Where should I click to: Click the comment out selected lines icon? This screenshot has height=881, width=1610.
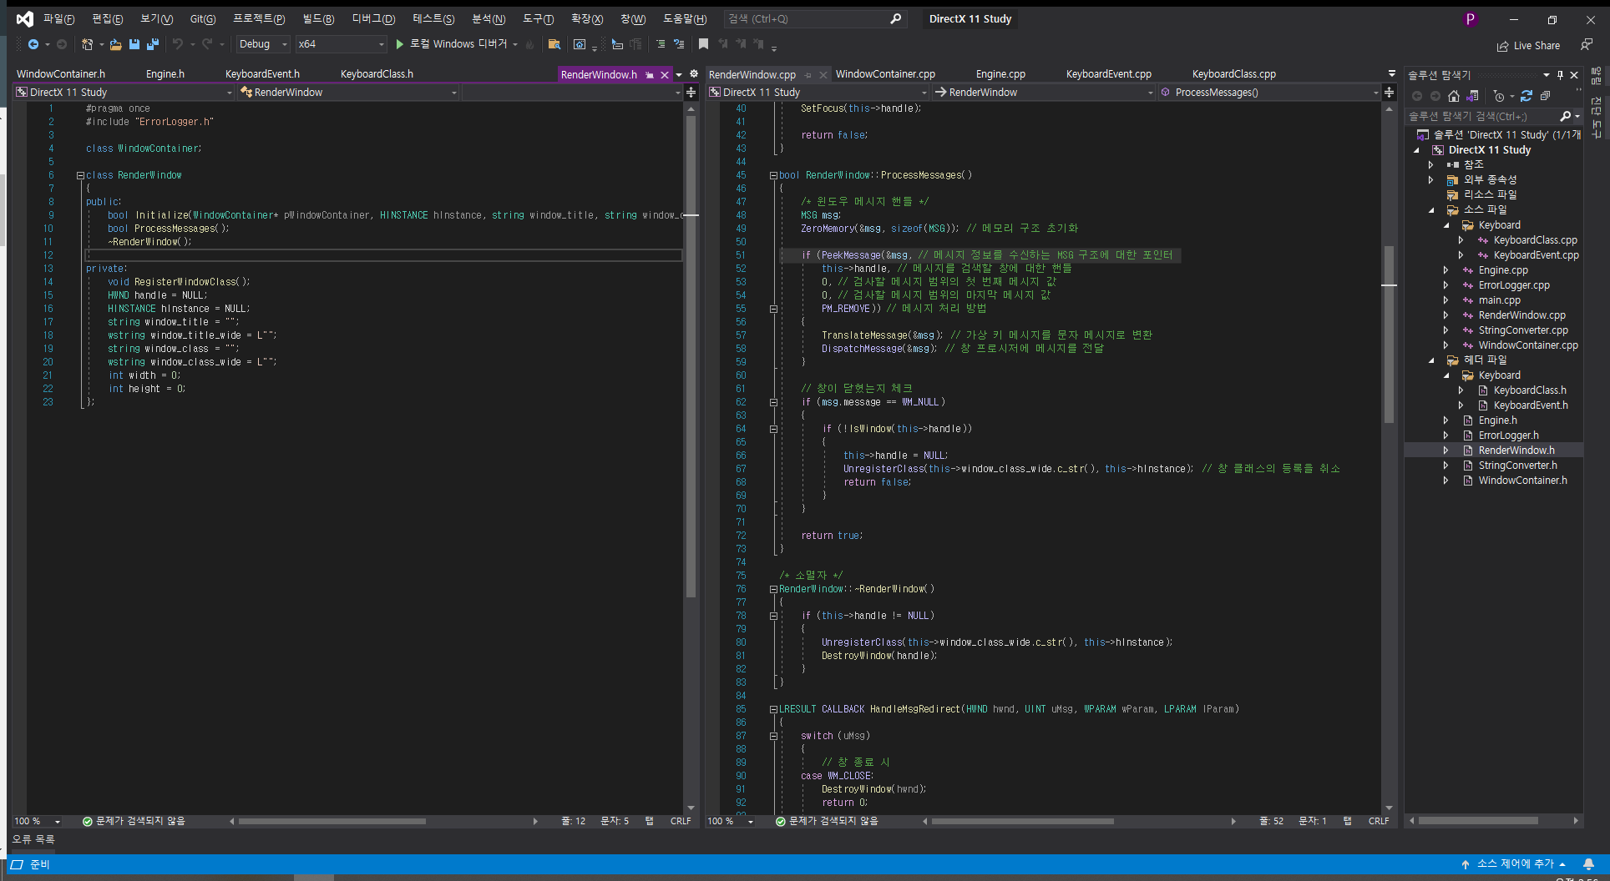coord(661,44)
